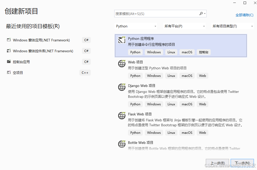Open the 所有项目类型(T) dropdown

(232, 26)
